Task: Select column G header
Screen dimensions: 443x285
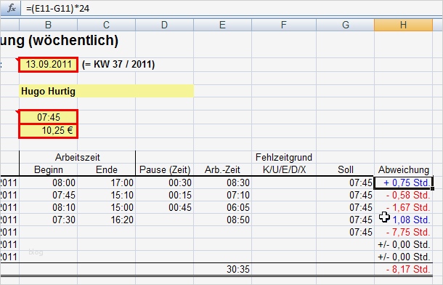Action: click(345, 25)
